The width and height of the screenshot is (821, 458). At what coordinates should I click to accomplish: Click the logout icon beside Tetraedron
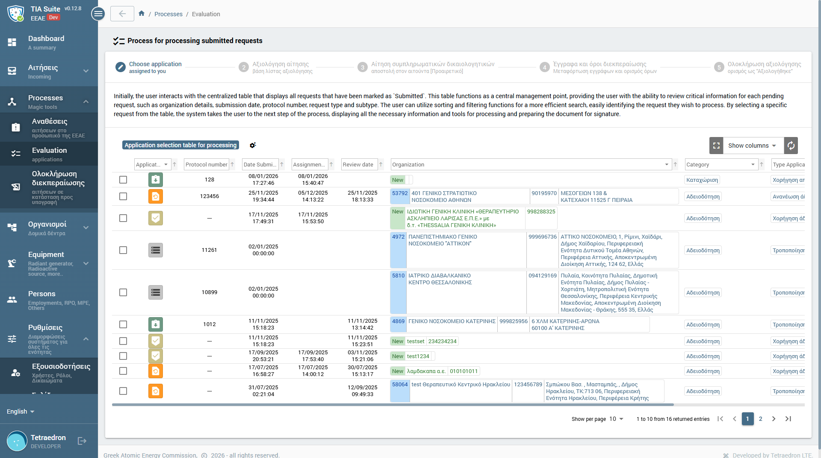82,441
